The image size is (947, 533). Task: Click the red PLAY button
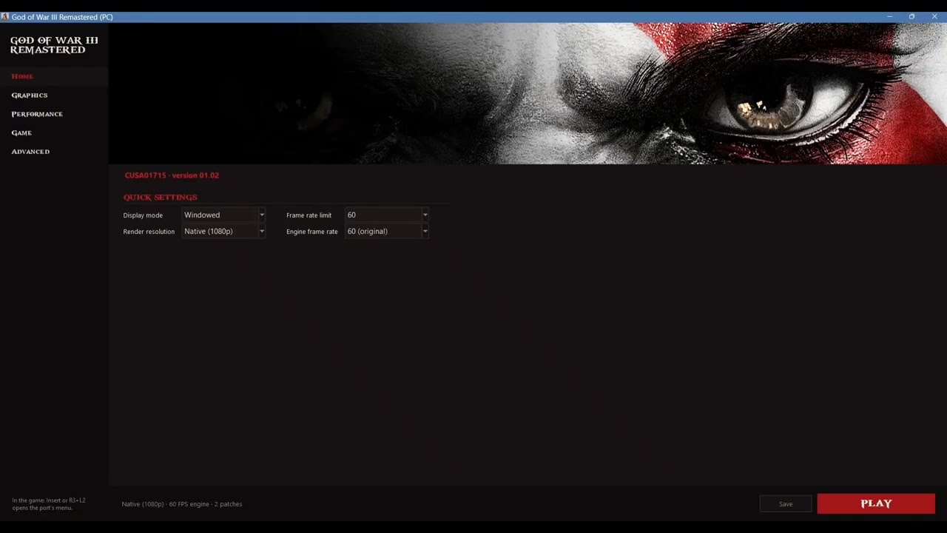pos(876,503)
